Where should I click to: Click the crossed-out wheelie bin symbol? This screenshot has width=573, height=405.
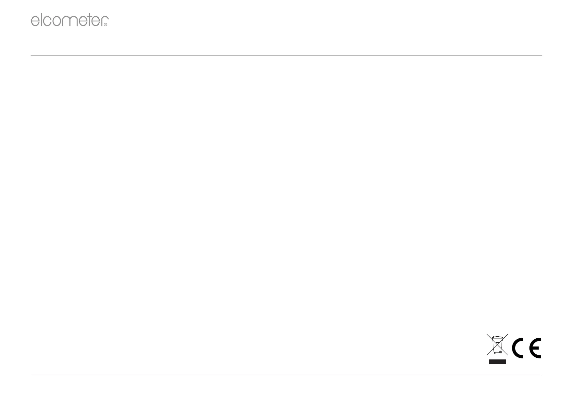pos(497,345)
